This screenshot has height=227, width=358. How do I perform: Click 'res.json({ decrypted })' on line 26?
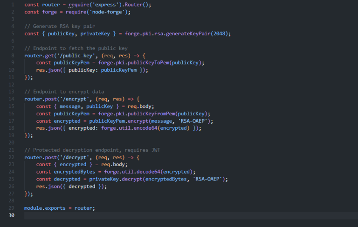click(70, 187)
